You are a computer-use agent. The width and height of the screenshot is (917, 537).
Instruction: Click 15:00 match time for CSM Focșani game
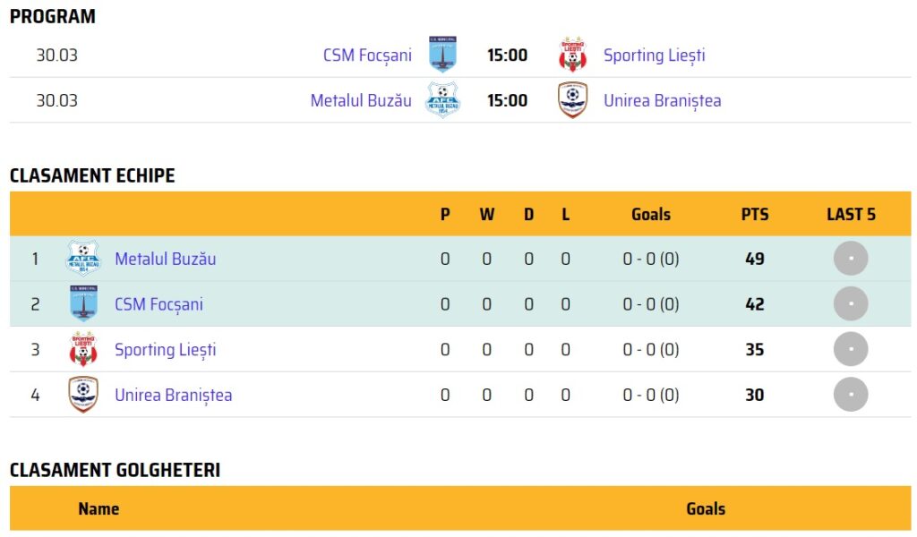point(507,55)
